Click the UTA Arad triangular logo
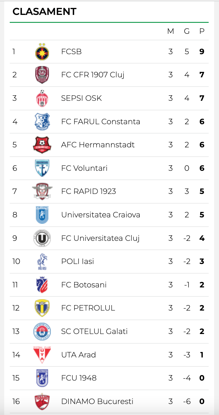Screen dimensions: 219x415 42,355
